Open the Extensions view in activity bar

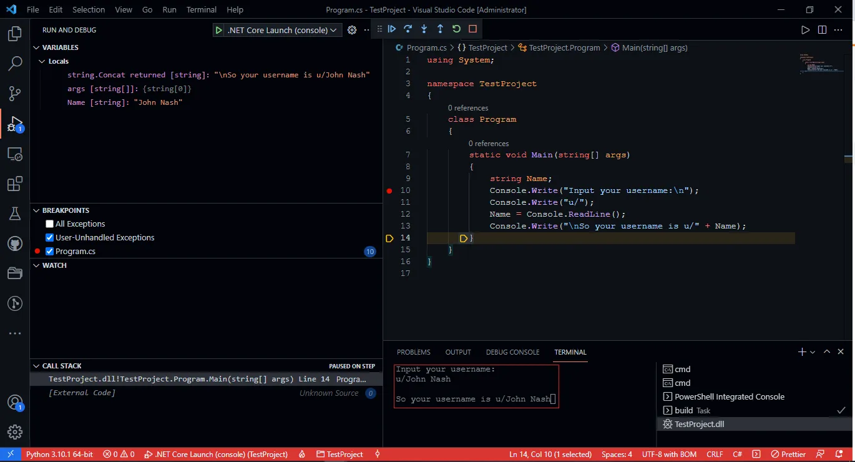point(15,184)
